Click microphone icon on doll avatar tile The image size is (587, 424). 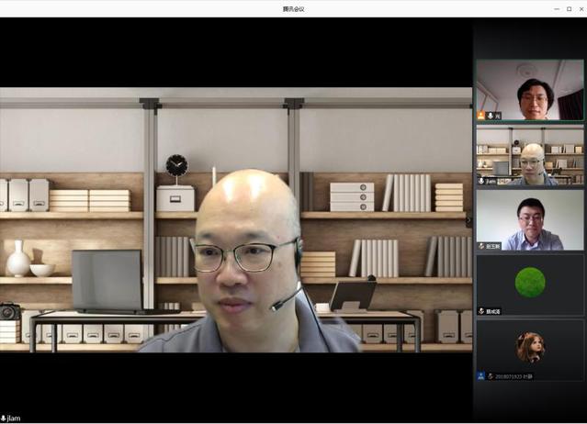coord(490,376)
